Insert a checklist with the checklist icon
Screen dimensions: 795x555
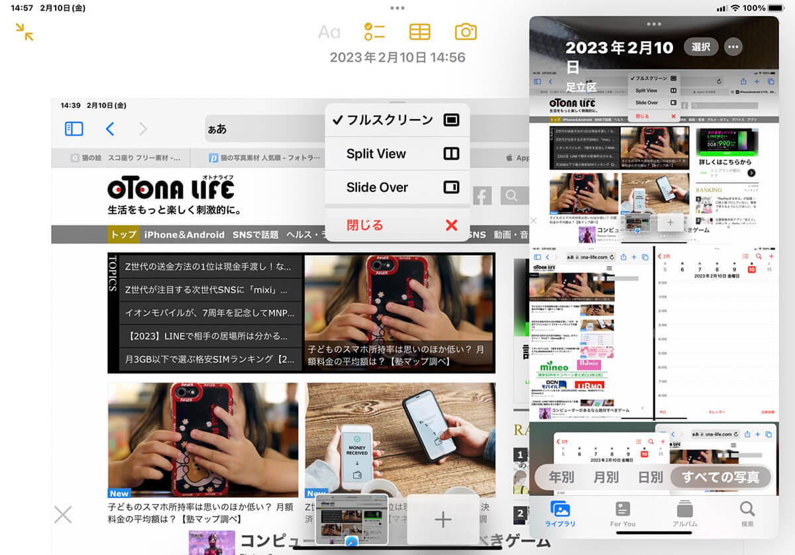374,31
